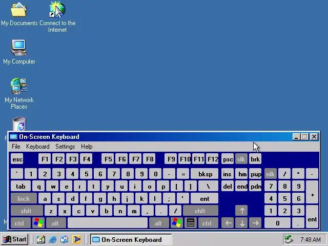Image resolution: width=328 pixels, height=246 pixels.
Task: Click the letter q key
Action: 39,186
